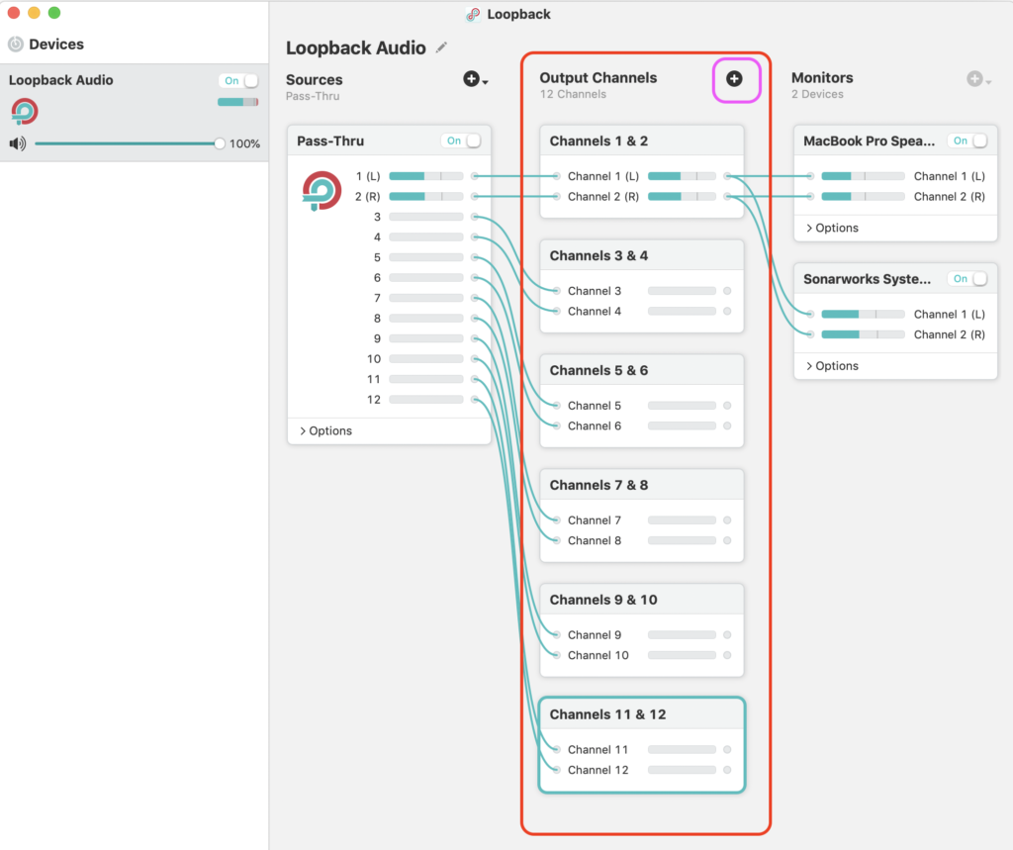The height and width of the screenshot is (850, 1013).
Task: Click the Pass-Thru channel 12 connector dot
Action: click(x=475, y=400)
